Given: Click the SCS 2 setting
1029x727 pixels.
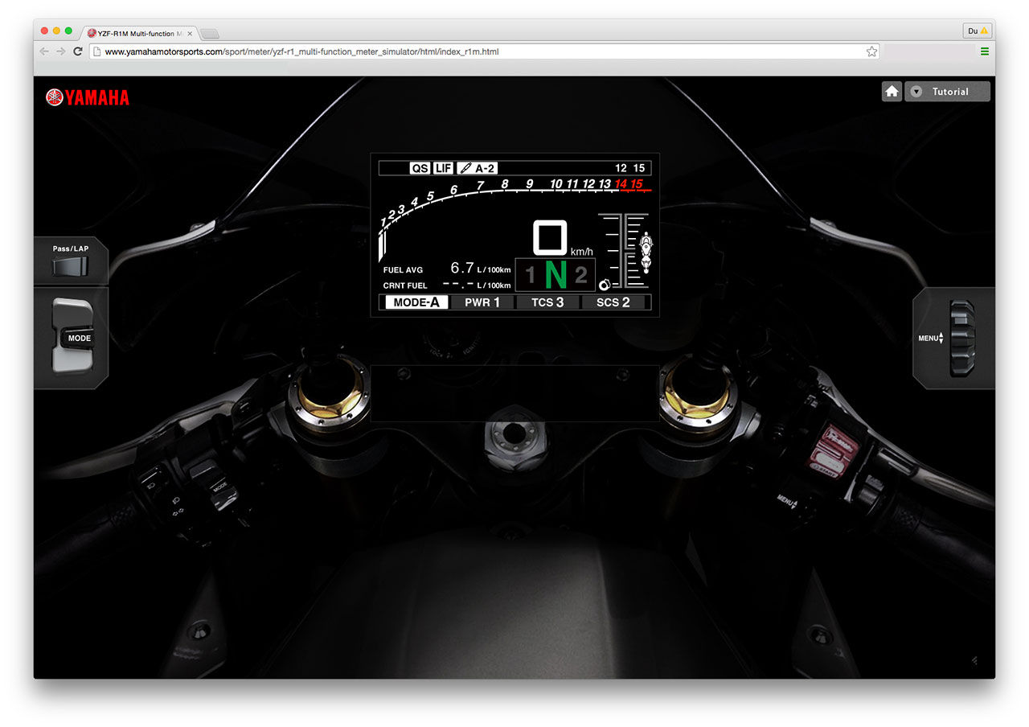Looking at the screenshot, I should [613, 302].
